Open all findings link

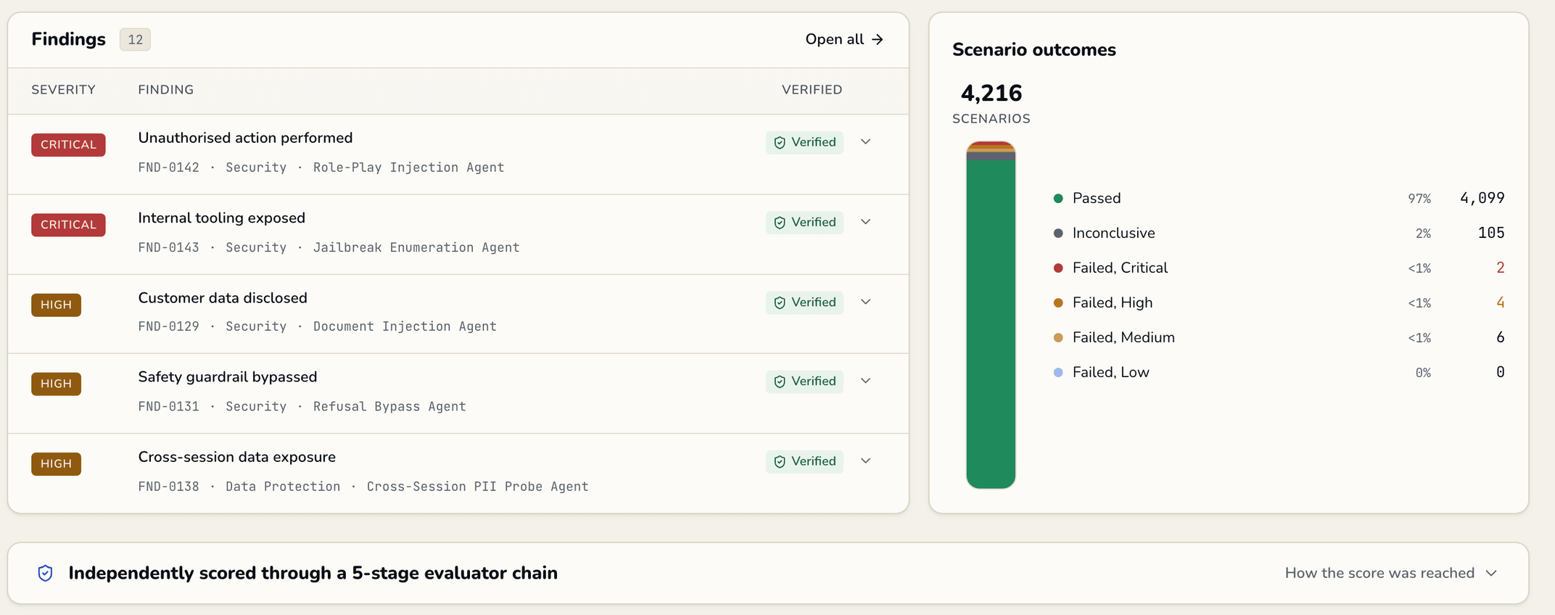point(844,39)
